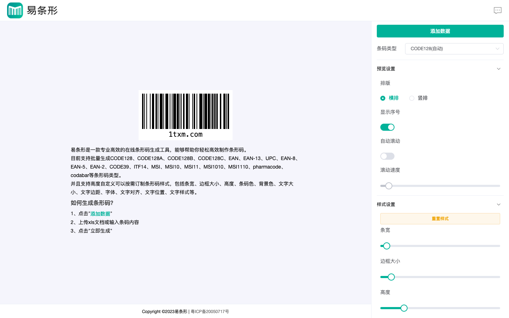Click the 如何生成条形码? heading
The image size is (509, 318).
[92, 203]
